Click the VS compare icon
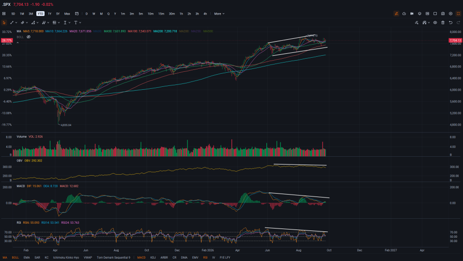463x261 pixels. coord(427,14)
